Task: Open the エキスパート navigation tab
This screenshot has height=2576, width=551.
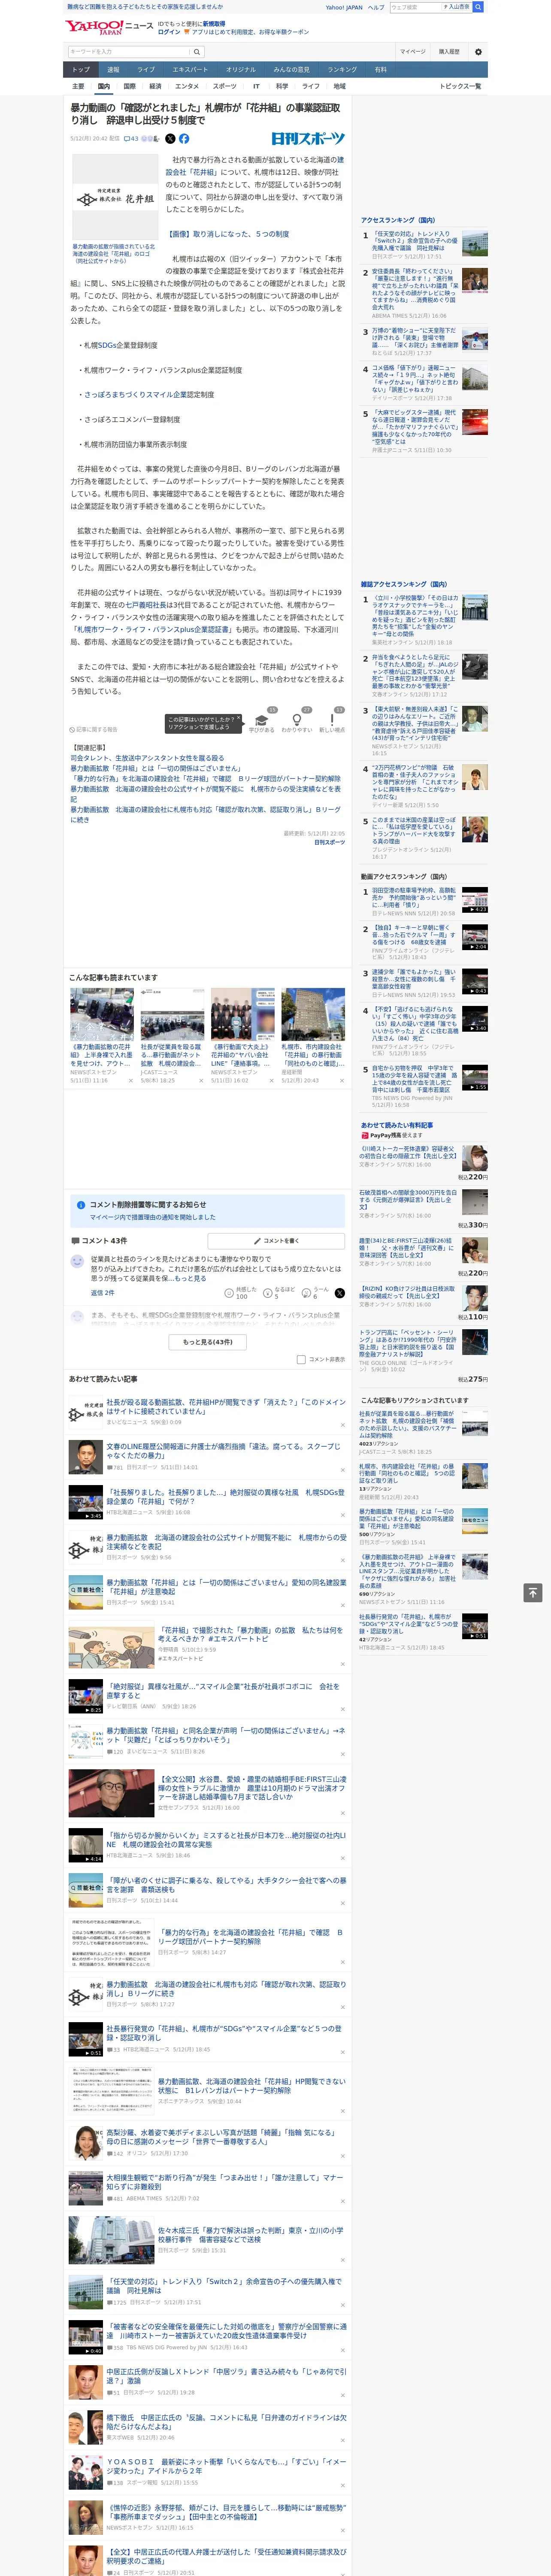Action: [190, 69]
